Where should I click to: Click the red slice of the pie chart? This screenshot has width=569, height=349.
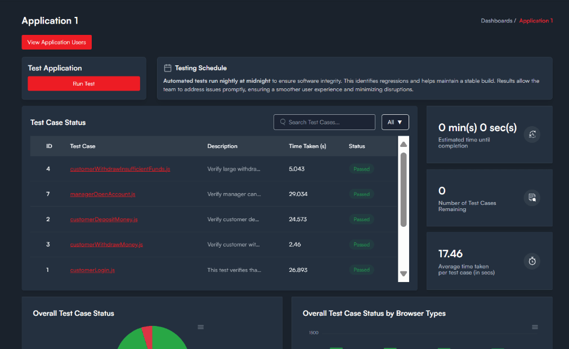147,335
